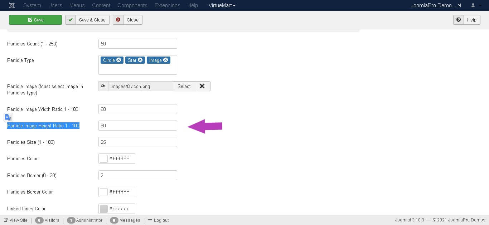Viewport: 489px width, 225px height.
Task: Click the Log out link
Action: click(x=158, y=220)
